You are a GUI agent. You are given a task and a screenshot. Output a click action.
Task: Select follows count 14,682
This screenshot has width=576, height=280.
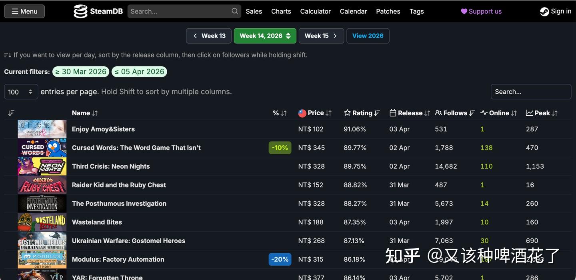pyautogui.click(x=446, y=166)
